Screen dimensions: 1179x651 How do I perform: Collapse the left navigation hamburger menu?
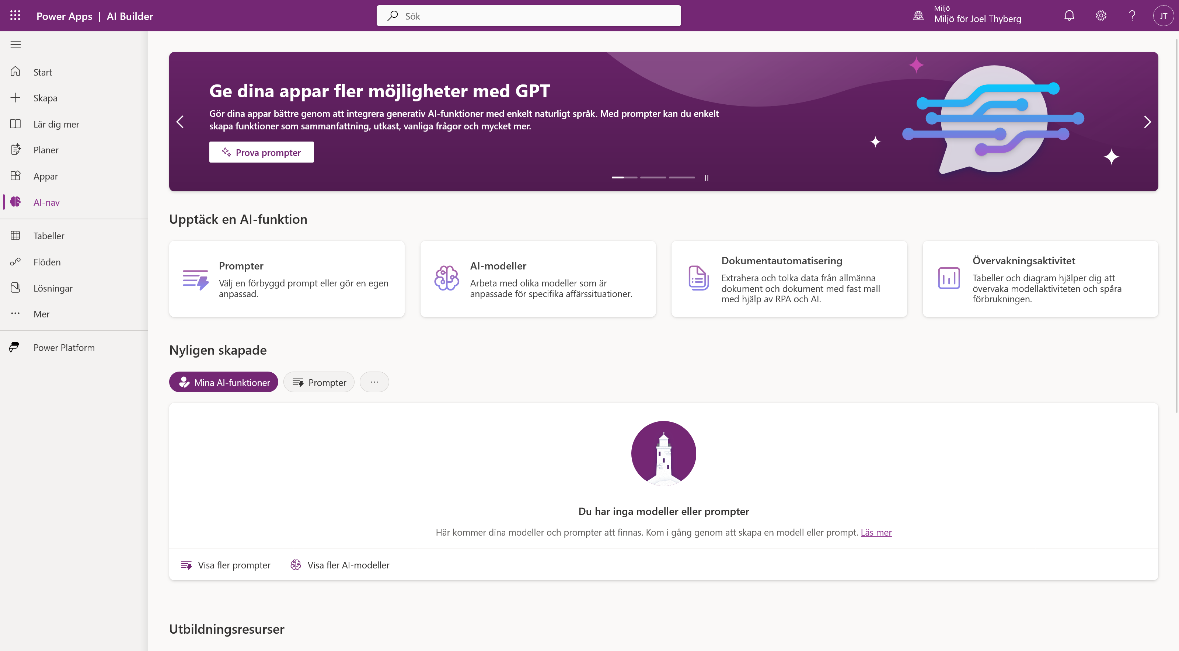click(15, 44)
